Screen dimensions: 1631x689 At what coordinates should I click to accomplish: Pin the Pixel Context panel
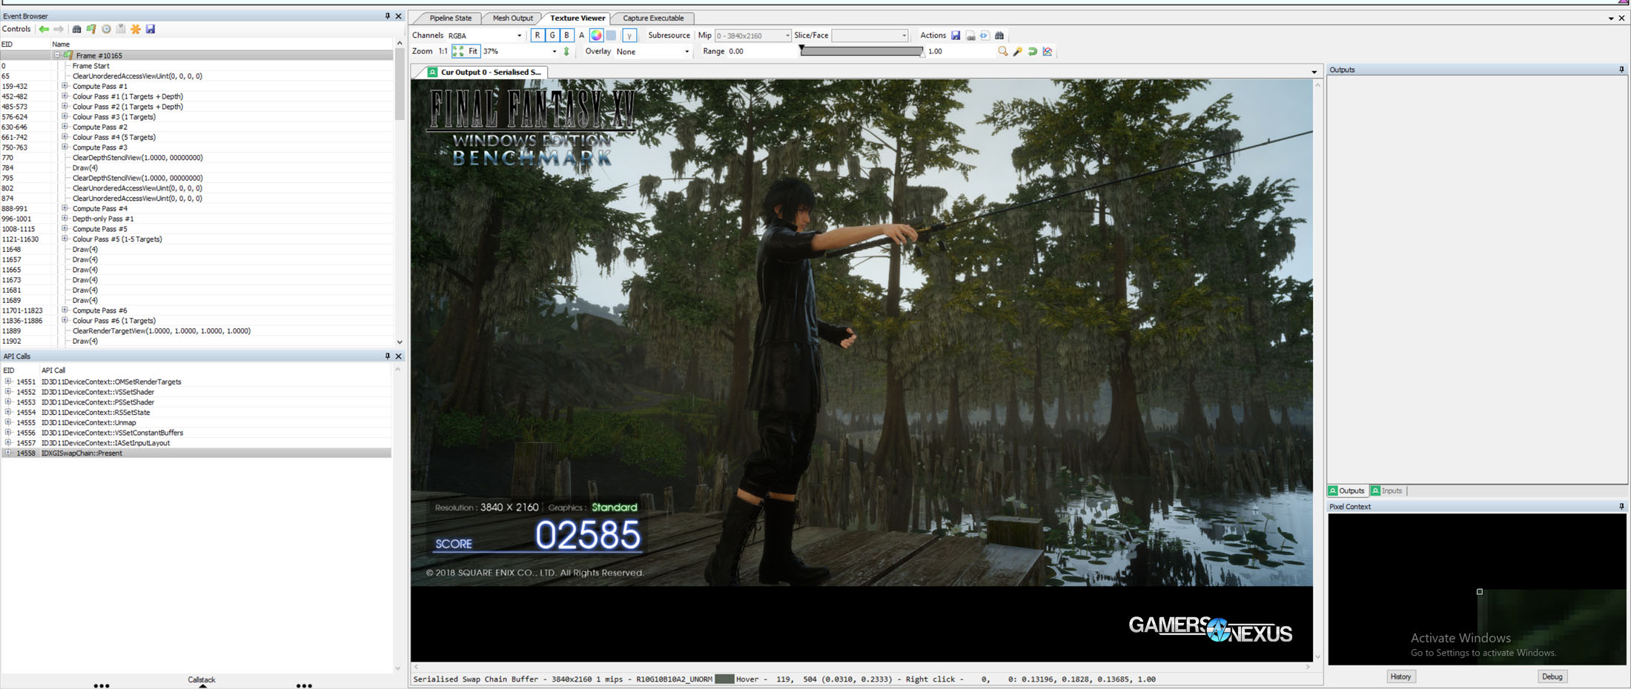1621,507
